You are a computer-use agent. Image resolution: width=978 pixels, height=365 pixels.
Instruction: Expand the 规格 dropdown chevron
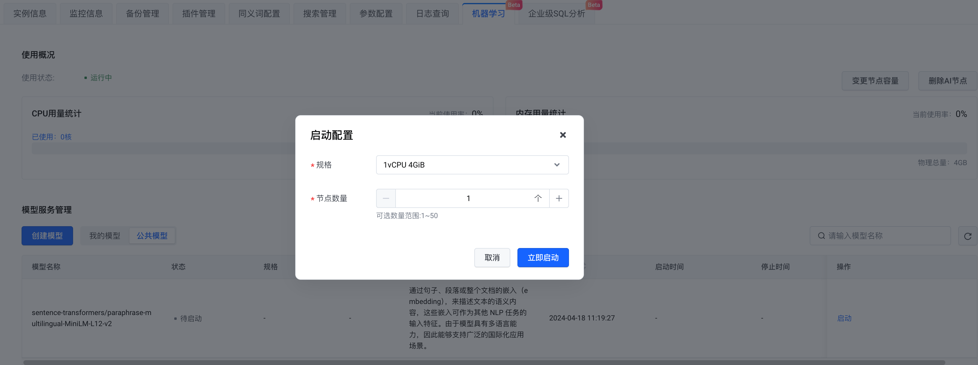pos(557,165)
